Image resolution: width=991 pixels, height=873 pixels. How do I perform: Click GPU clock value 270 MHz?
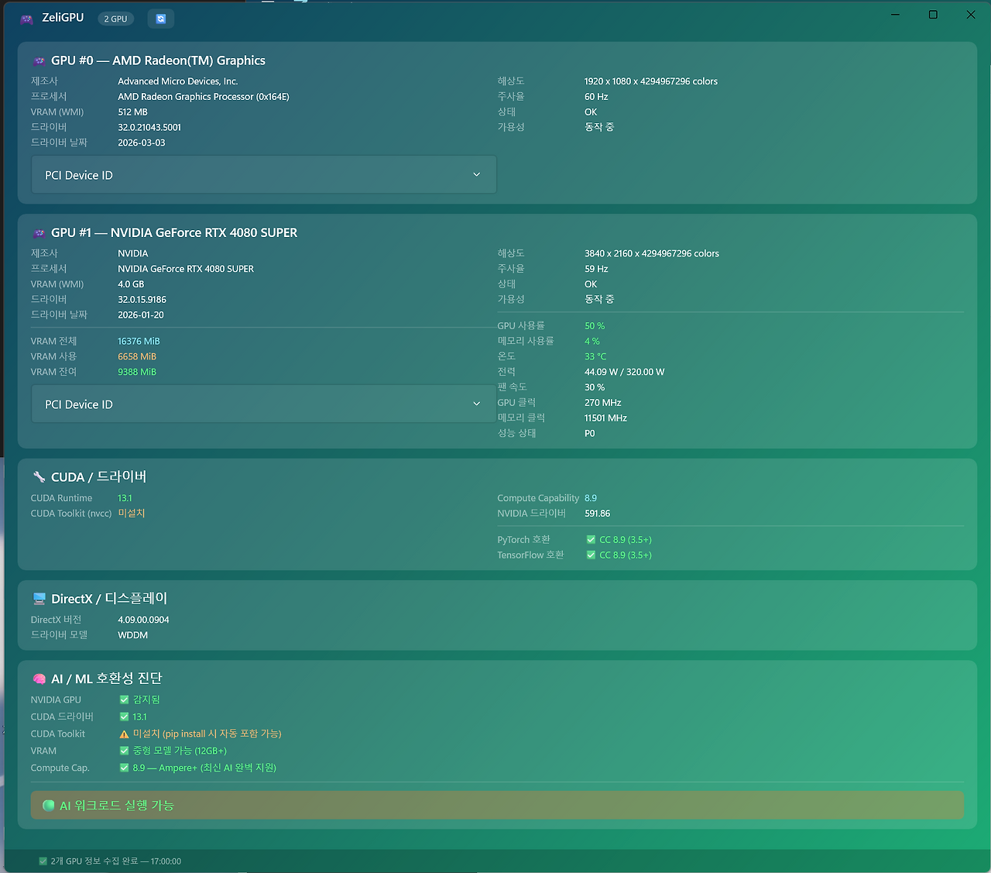tap(603, 403)
